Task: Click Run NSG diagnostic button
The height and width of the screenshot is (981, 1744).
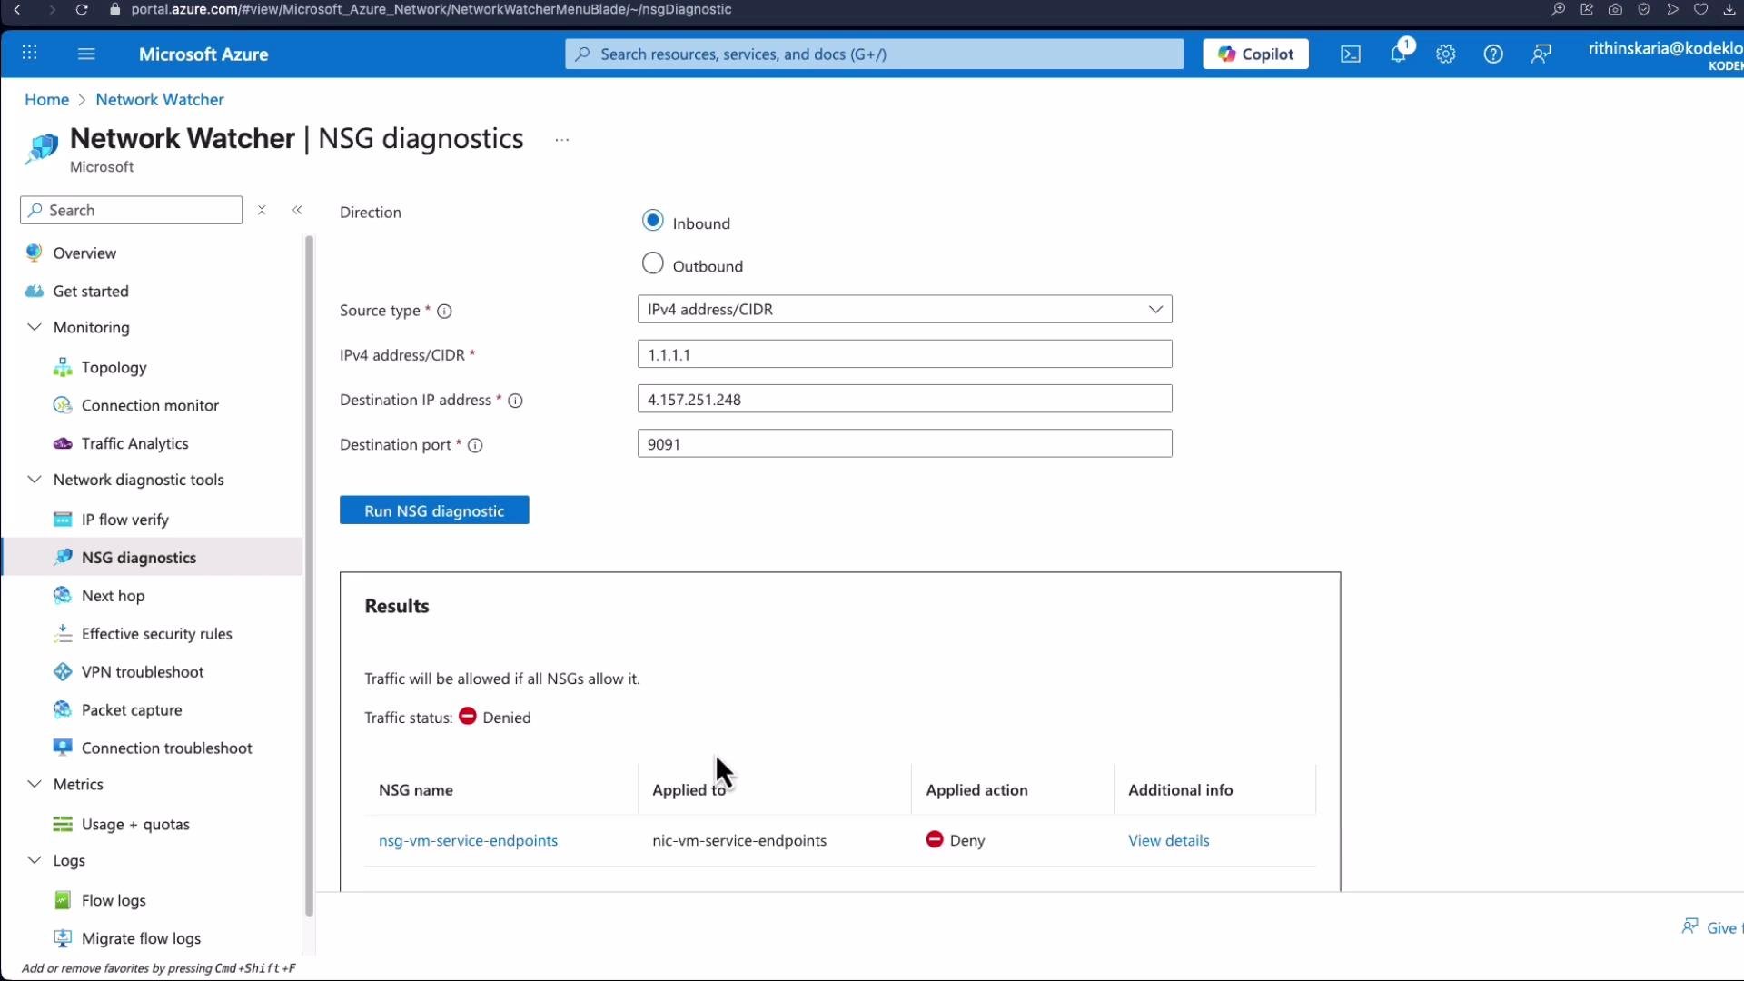Action: (x=434, y=510)
